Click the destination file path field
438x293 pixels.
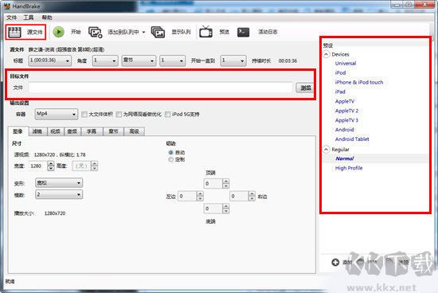click(160, 88)
